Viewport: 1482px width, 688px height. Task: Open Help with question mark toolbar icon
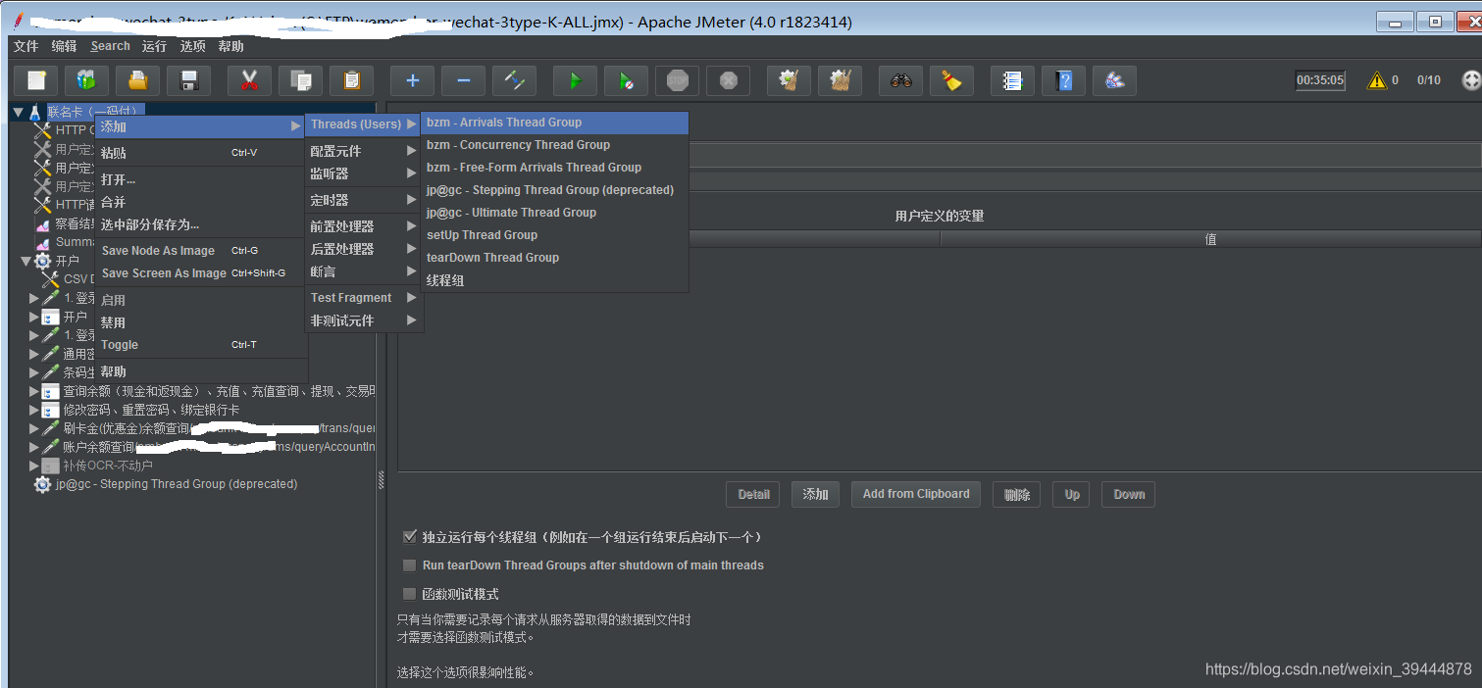tap(1063, 80)
